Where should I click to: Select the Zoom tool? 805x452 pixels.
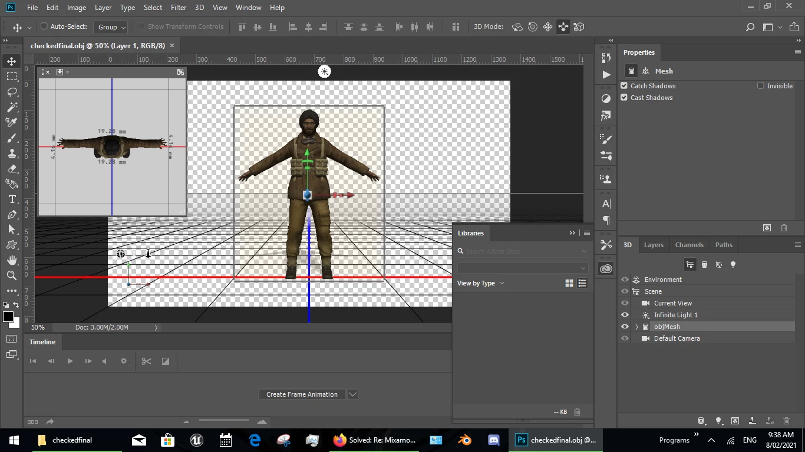click(x=12, y=275)
